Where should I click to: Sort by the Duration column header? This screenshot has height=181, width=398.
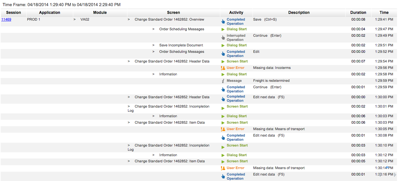coord(358,13)
